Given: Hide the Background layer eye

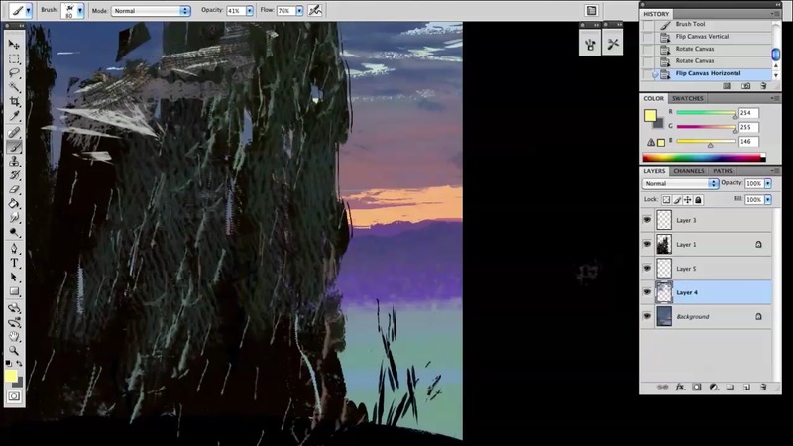Looking at the screenshot, I should (x=647, y=316).
